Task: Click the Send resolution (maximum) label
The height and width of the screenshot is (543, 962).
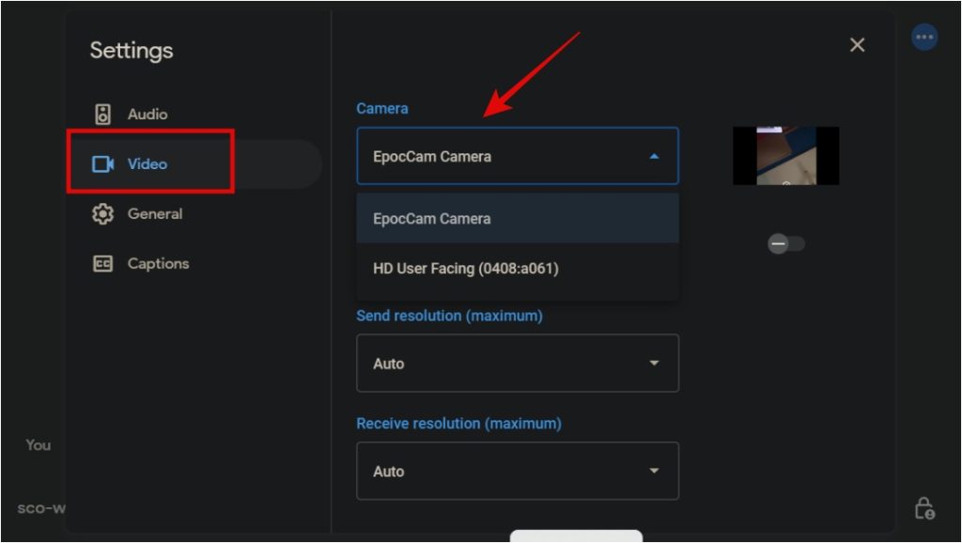Action: pyautogui.click(x=449, y=316)
